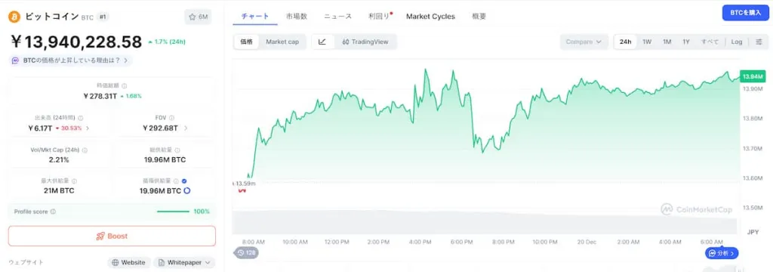Click the circular supply progress ring icon

click(x=187, y=190)
